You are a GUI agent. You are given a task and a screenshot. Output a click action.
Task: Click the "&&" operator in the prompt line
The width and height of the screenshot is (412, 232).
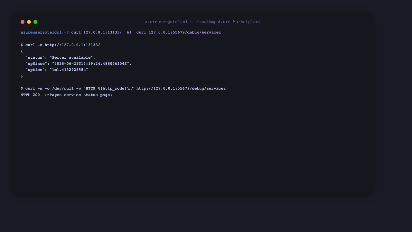click(129, 33)
